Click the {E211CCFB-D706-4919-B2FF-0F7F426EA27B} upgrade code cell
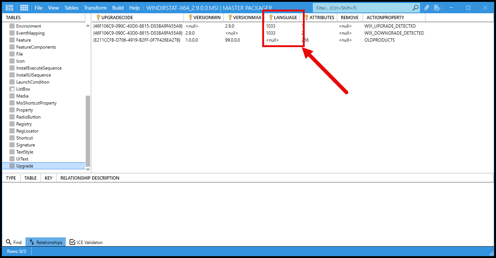 [x=137, y=40]
